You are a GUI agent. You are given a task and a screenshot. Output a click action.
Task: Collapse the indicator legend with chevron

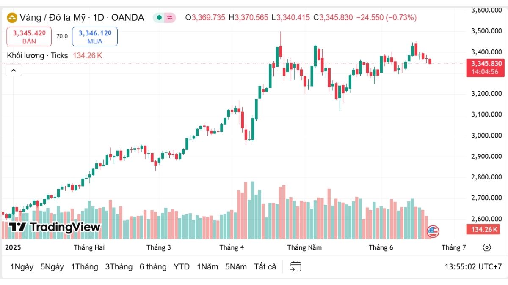13,71
